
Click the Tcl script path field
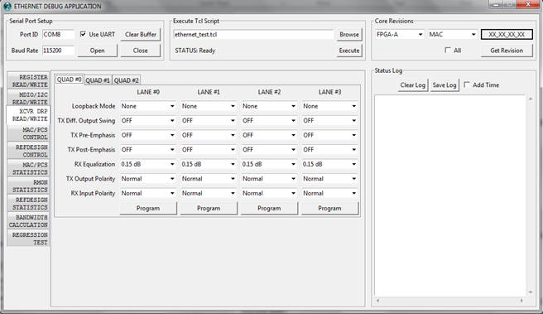click(x=253, y=34)
